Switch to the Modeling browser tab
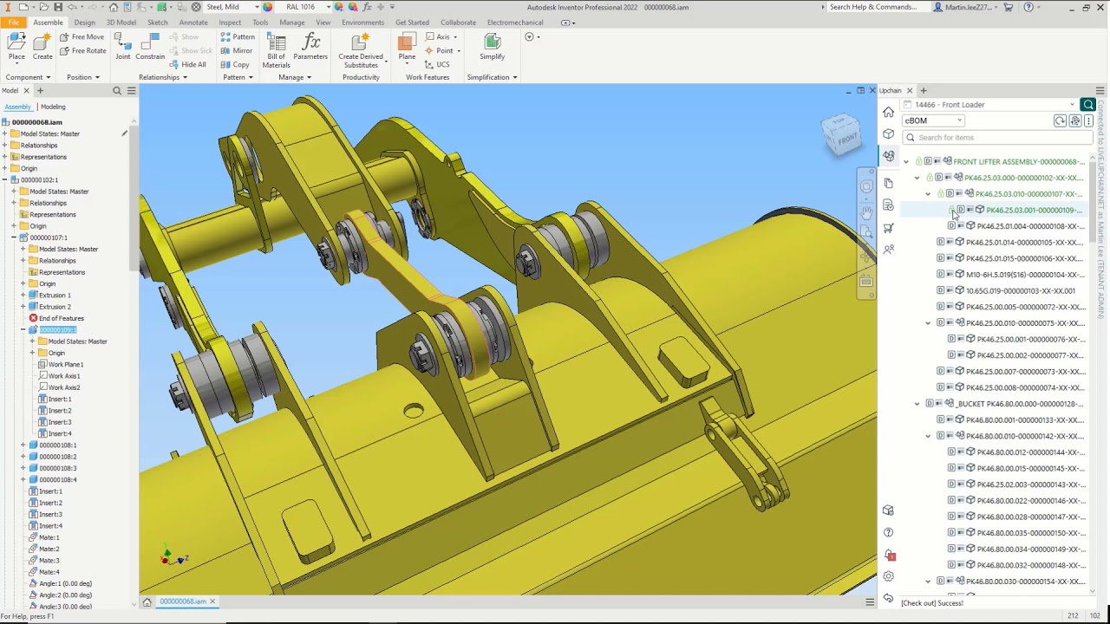Viewport: 1110px width, 624px height. click(53, 107)
